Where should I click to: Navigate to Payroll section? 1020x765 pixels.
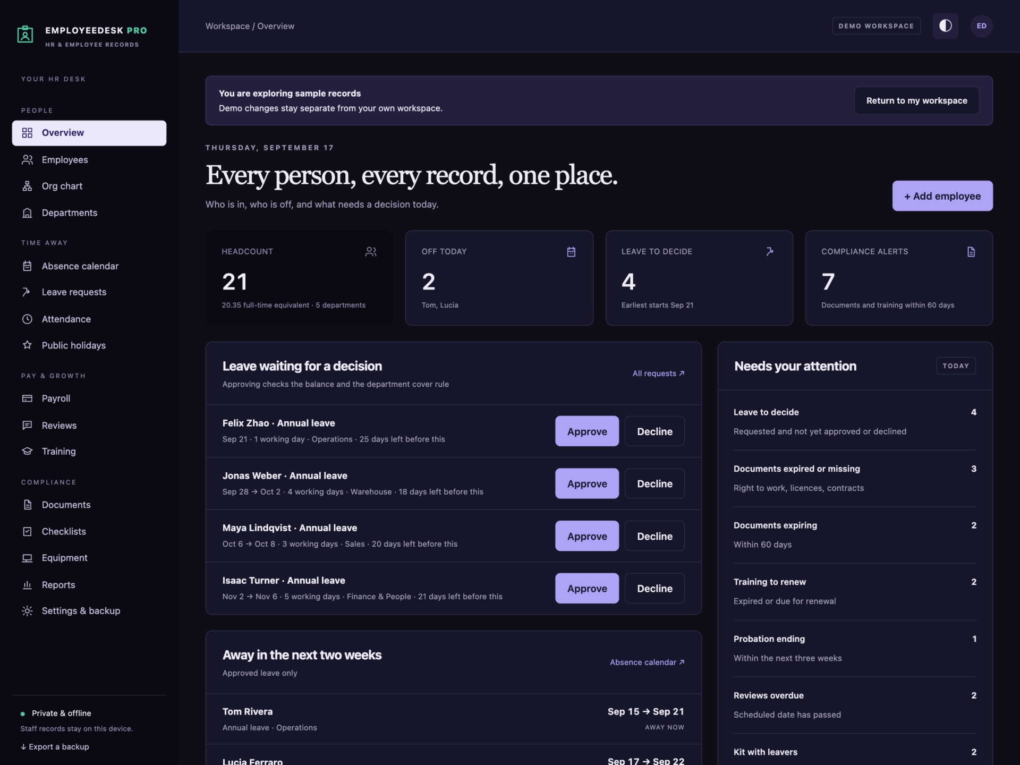(89, 398)
